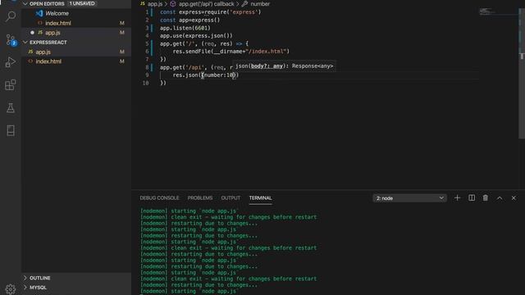This screenshot has height=295, width=525.
Task: Click the last terminal line 'starting node app.js'
Action: tap(189, 292)
